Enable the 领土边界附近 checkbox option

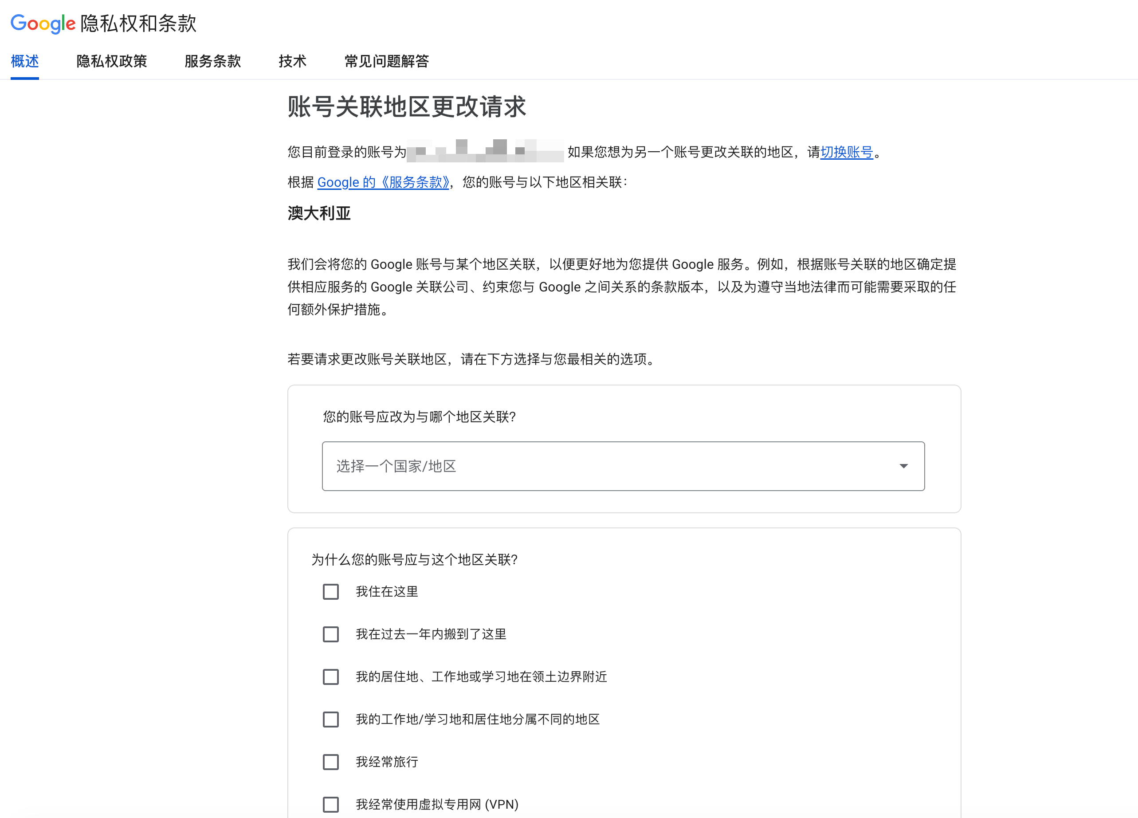331,677
